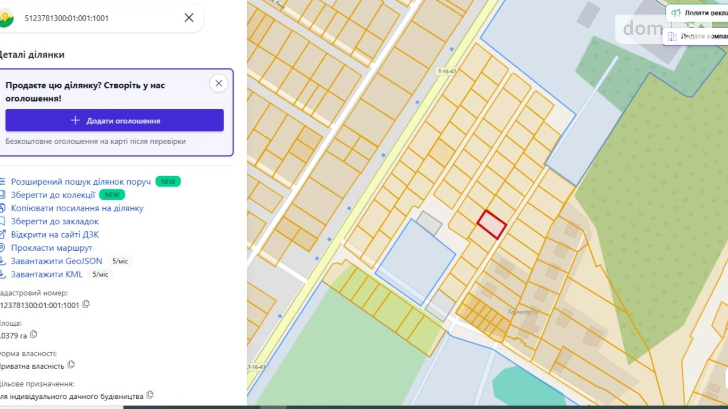Click the building icon in 'Додати компанію'
The width and height of the screenshot is (728, 409).
tap(672, 36)
